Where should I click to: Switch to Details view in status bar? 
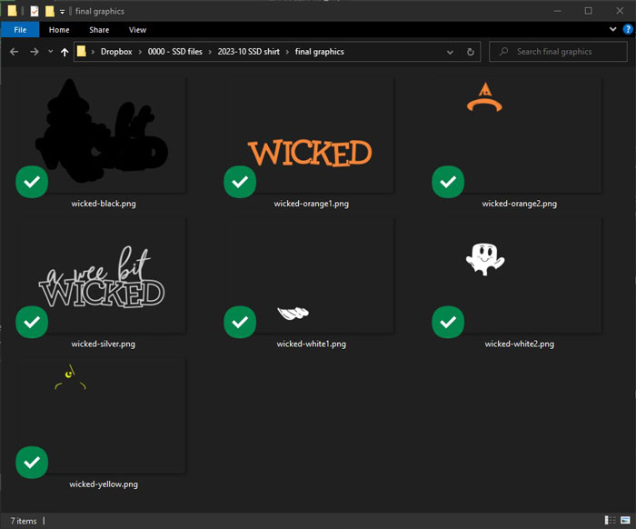(x=610, y=520)
